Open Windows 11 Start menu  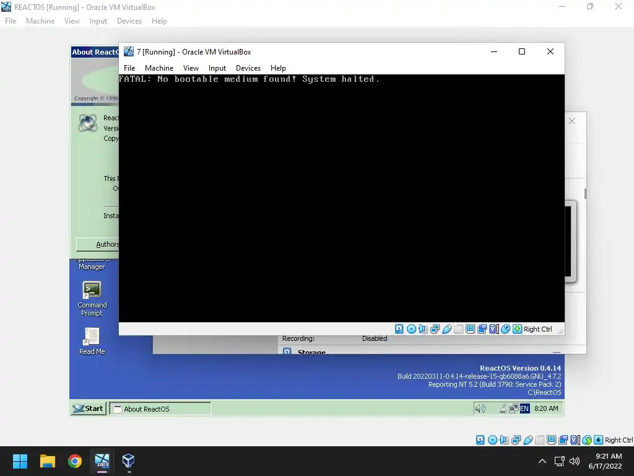click(20, 461)
